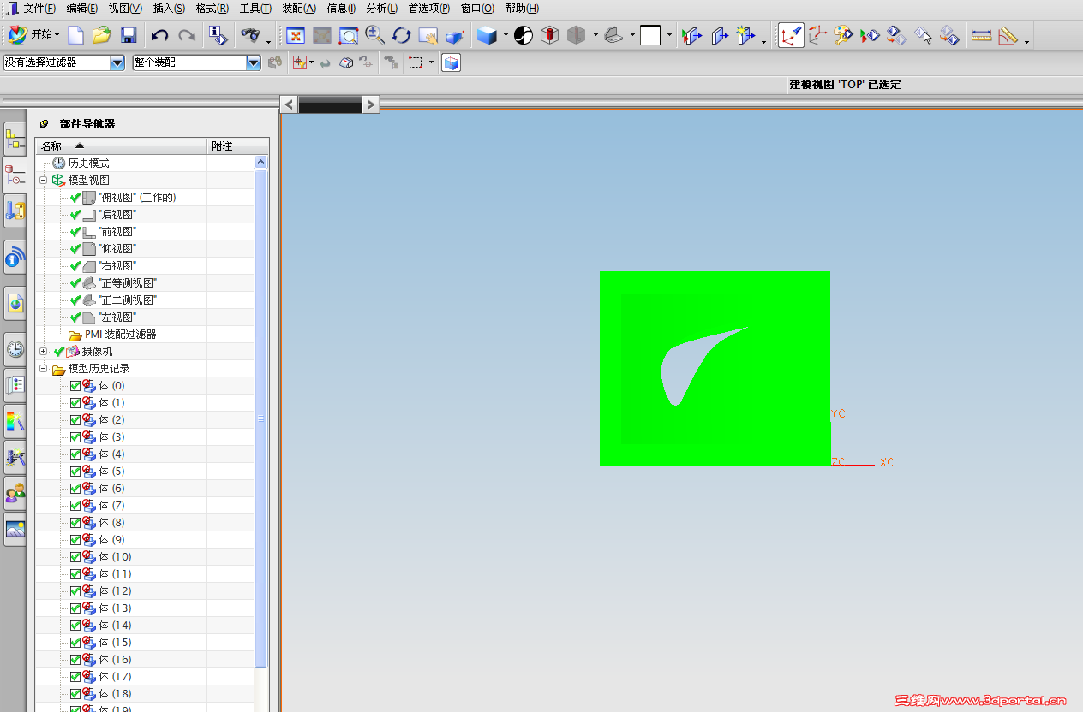Sort by the 名称 column header
The height and width of the screenshot is (712, 1083).
121,145
